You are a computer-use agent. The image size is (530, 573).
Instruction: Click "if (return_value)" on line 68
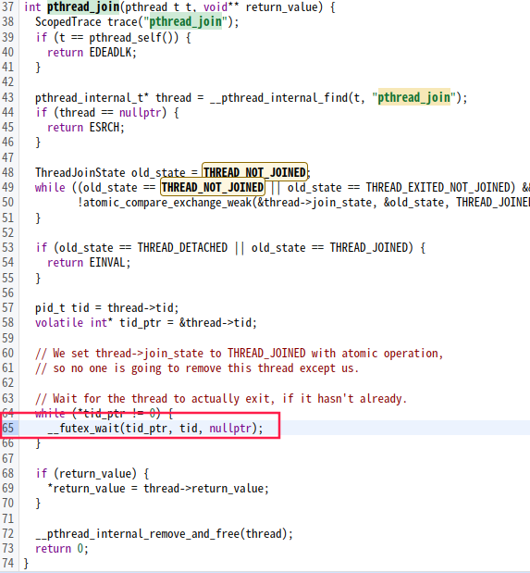point(86,474)
